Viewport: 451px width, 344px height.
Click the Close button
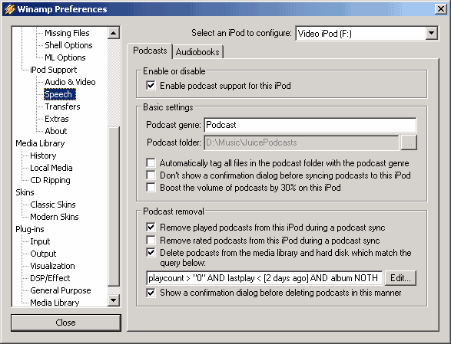click(x=66, y=323)
